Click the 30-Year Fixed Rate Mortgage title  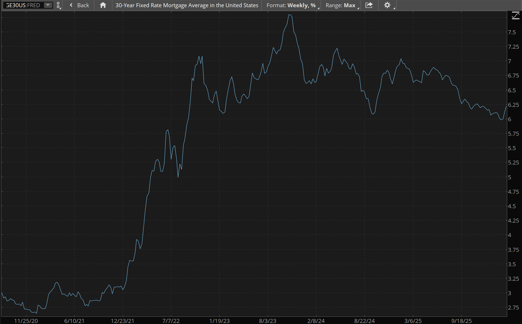187,5
